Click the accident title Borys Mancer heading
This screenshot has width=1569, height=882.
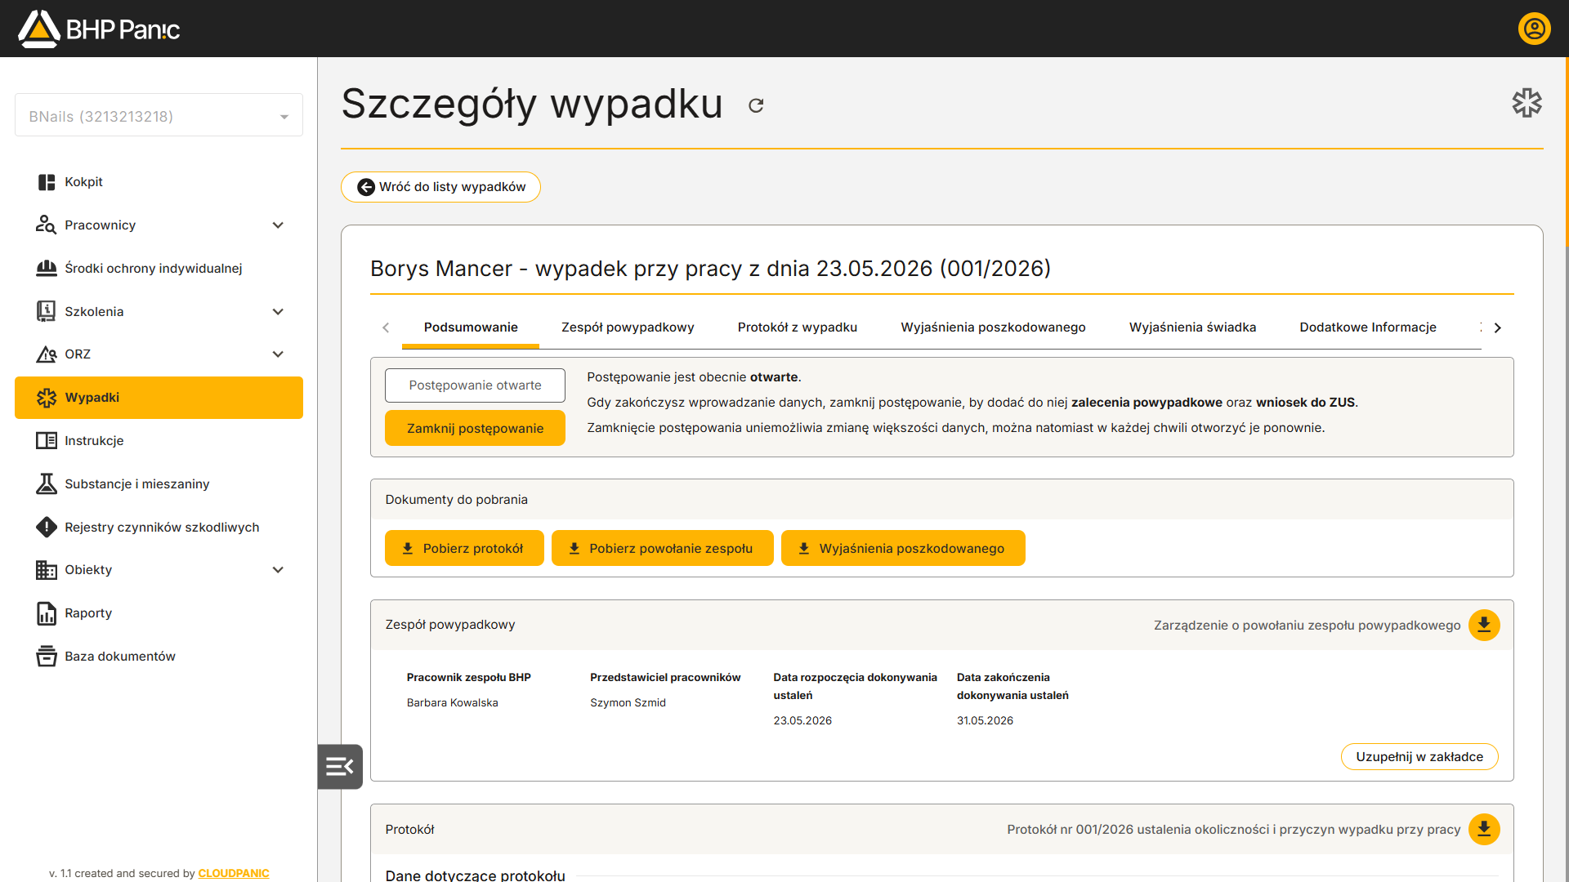(x=710, y=269)
